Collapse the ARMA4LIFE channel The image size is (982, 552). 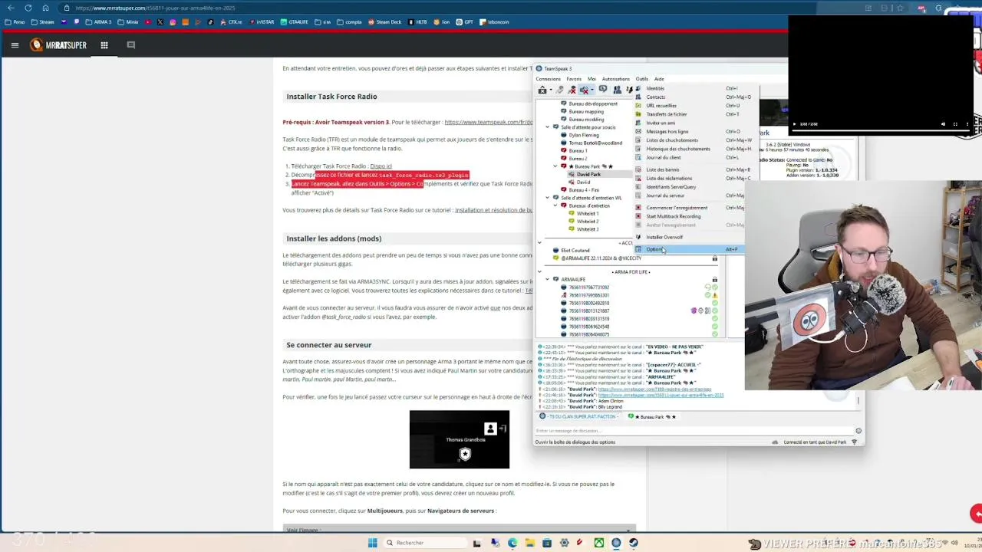point(548,279)
